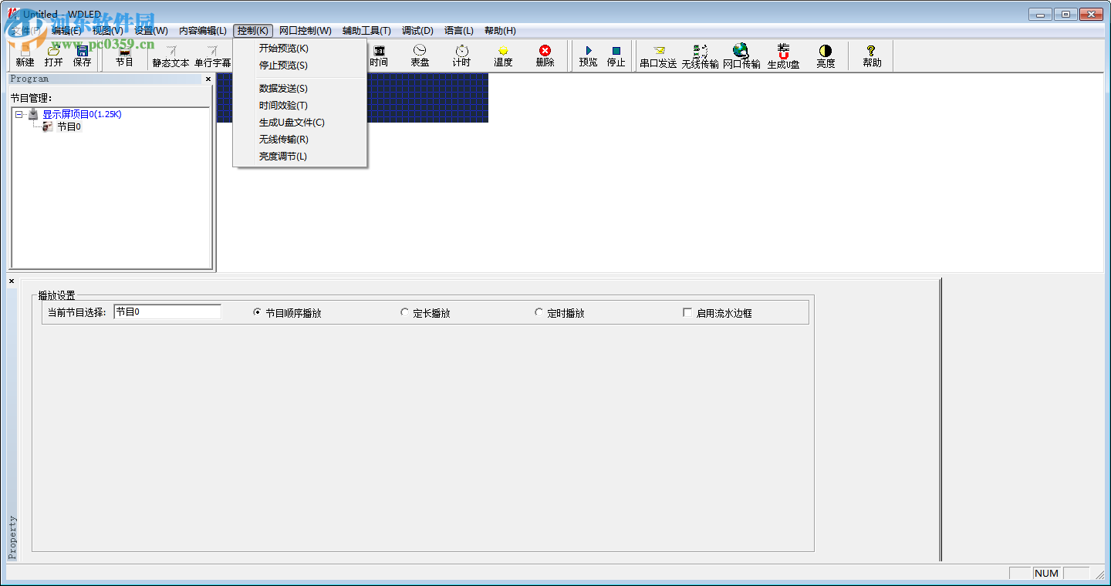This screenshot has height=586, width=1111.
Task: Add a program with the 节目 icon
Action: (124, 56)
